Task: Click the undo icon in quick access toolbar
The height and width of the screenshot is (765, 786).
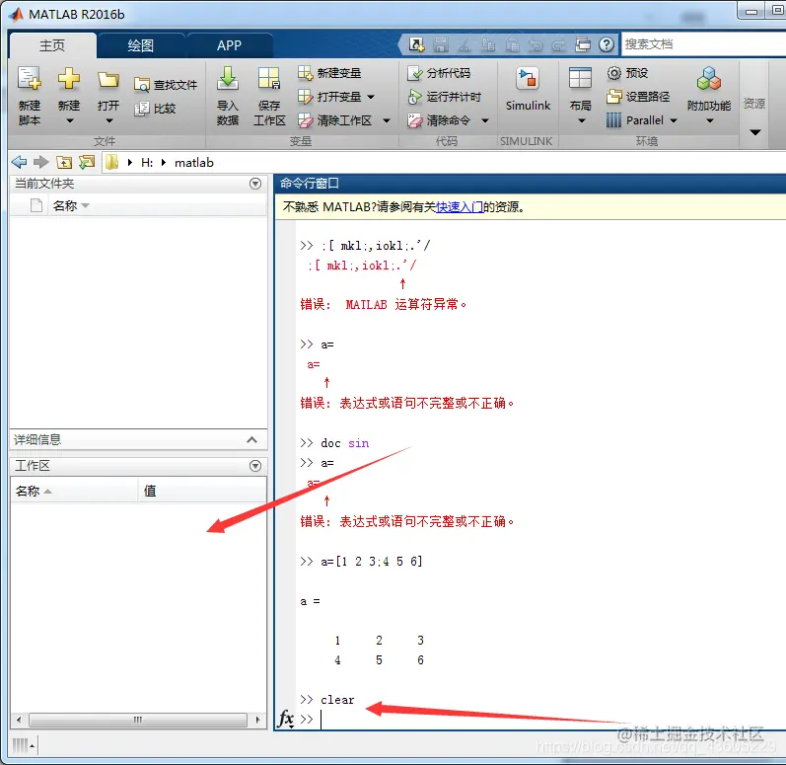Action: pos(535,44)
